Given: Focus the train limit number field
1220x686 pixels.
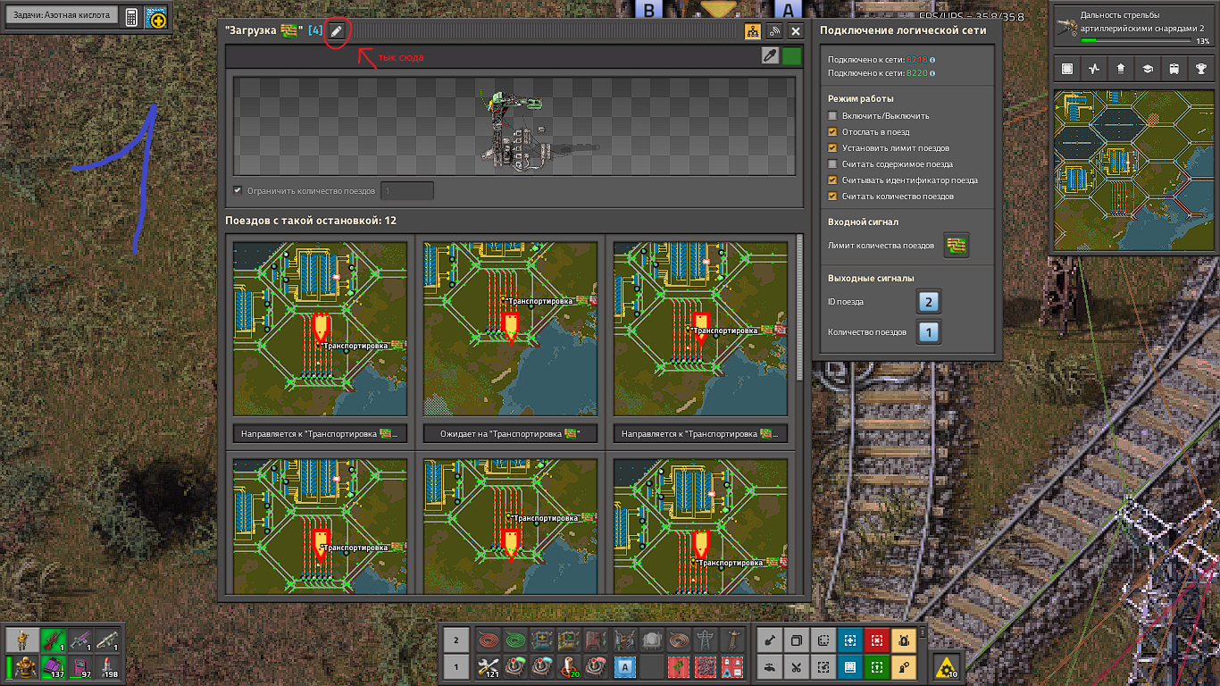Looking at the screenshot, I should tap(407, 190).
